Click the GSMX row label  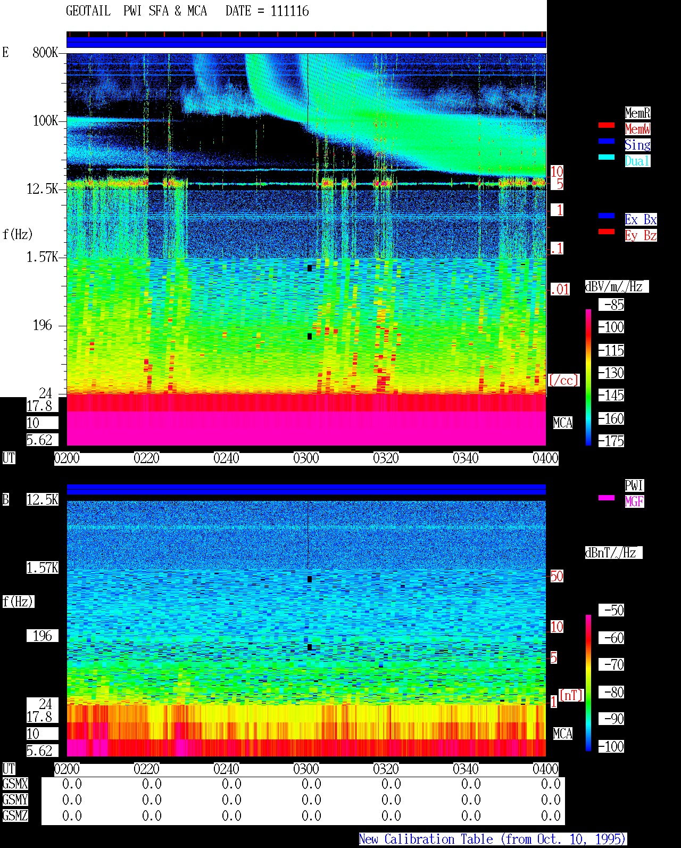click(15, 784)
